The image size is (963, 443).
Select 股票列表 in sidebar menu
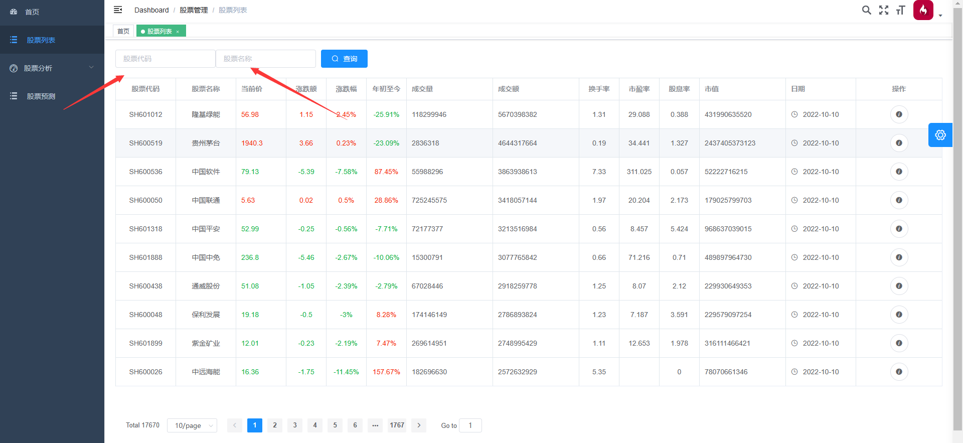52,40
